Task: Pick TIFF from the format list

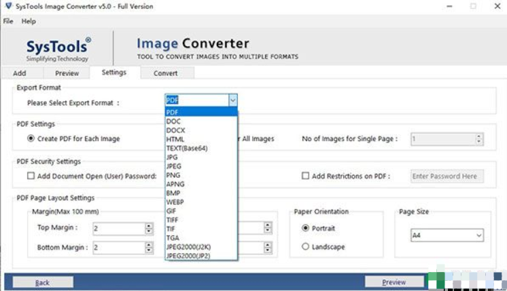Action: (201, 220)
